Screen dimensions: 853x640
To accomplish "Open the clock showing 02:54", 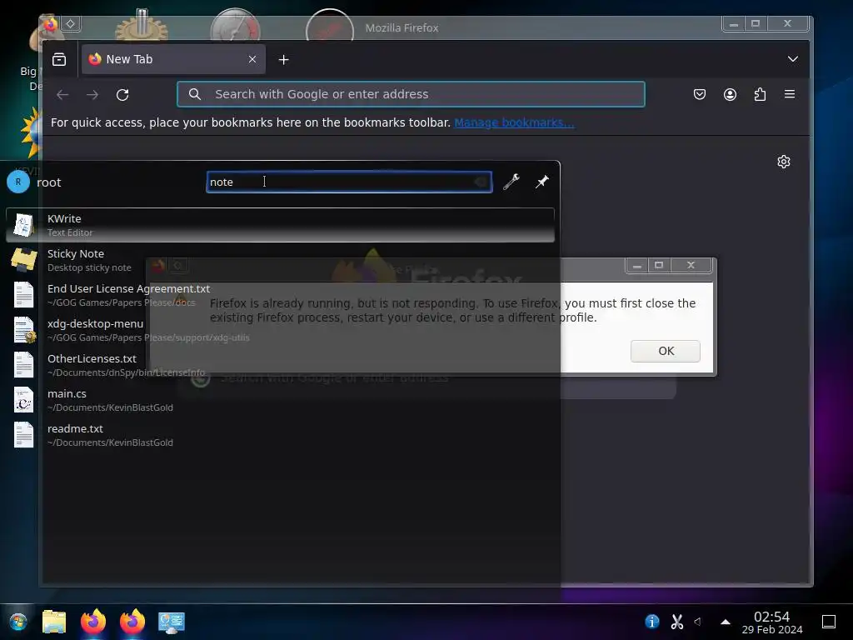I will (772, 622).
